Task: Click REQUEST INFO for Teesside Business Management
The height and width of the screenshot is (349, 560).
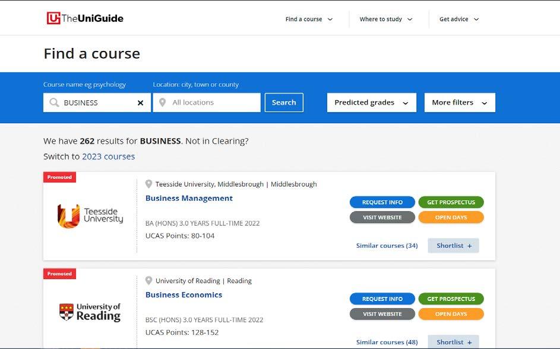Action: coord(382,202)
